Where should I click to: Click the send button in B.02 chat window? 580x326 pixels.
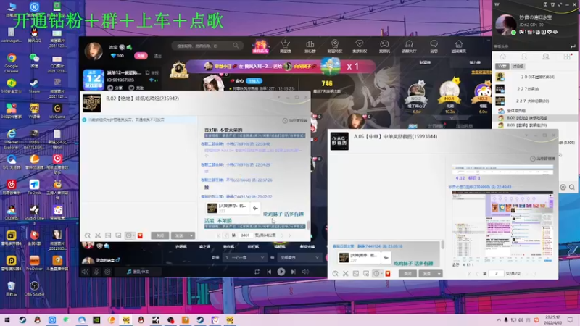click(179, 235)
